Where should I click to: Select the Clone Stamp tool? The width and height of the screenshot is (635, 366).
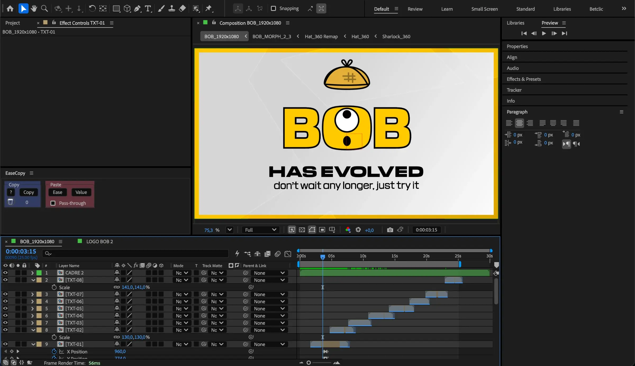(x=171, y=8)
